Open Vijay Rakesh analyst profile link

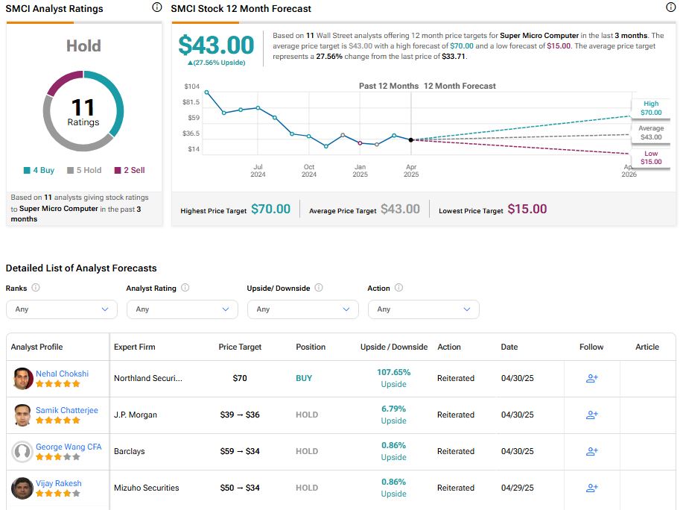(x=58, y=483)
